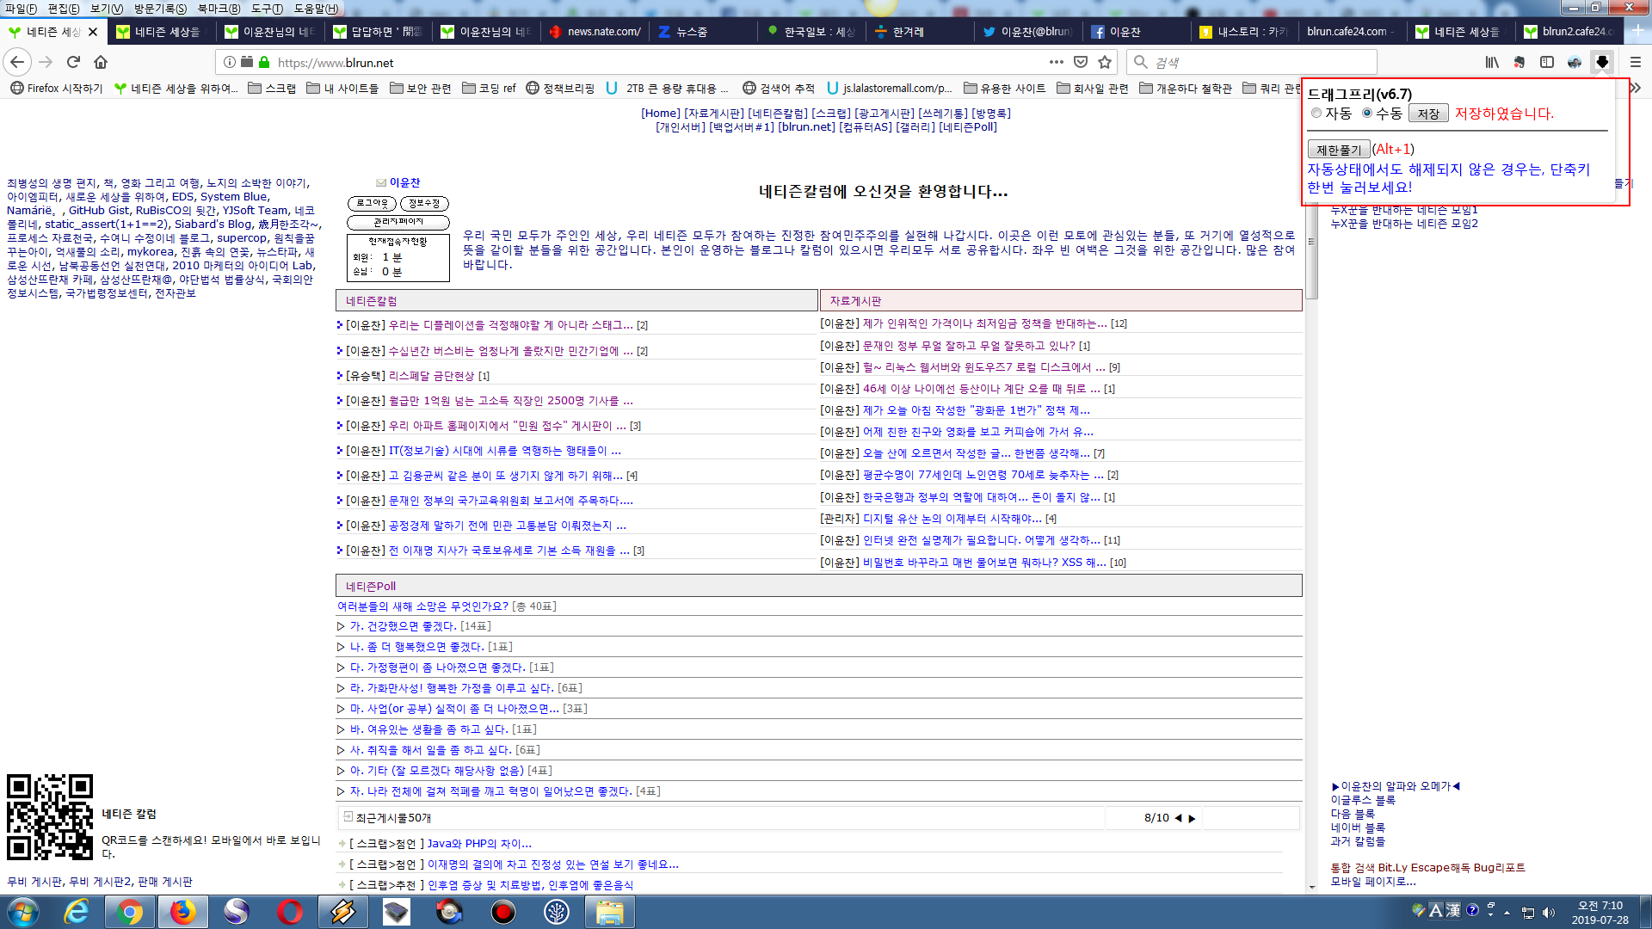The width and height of the screenshot is (1652, 929).
Task: Open the Firefox hamburger menu
Action: pos(1636,62)
